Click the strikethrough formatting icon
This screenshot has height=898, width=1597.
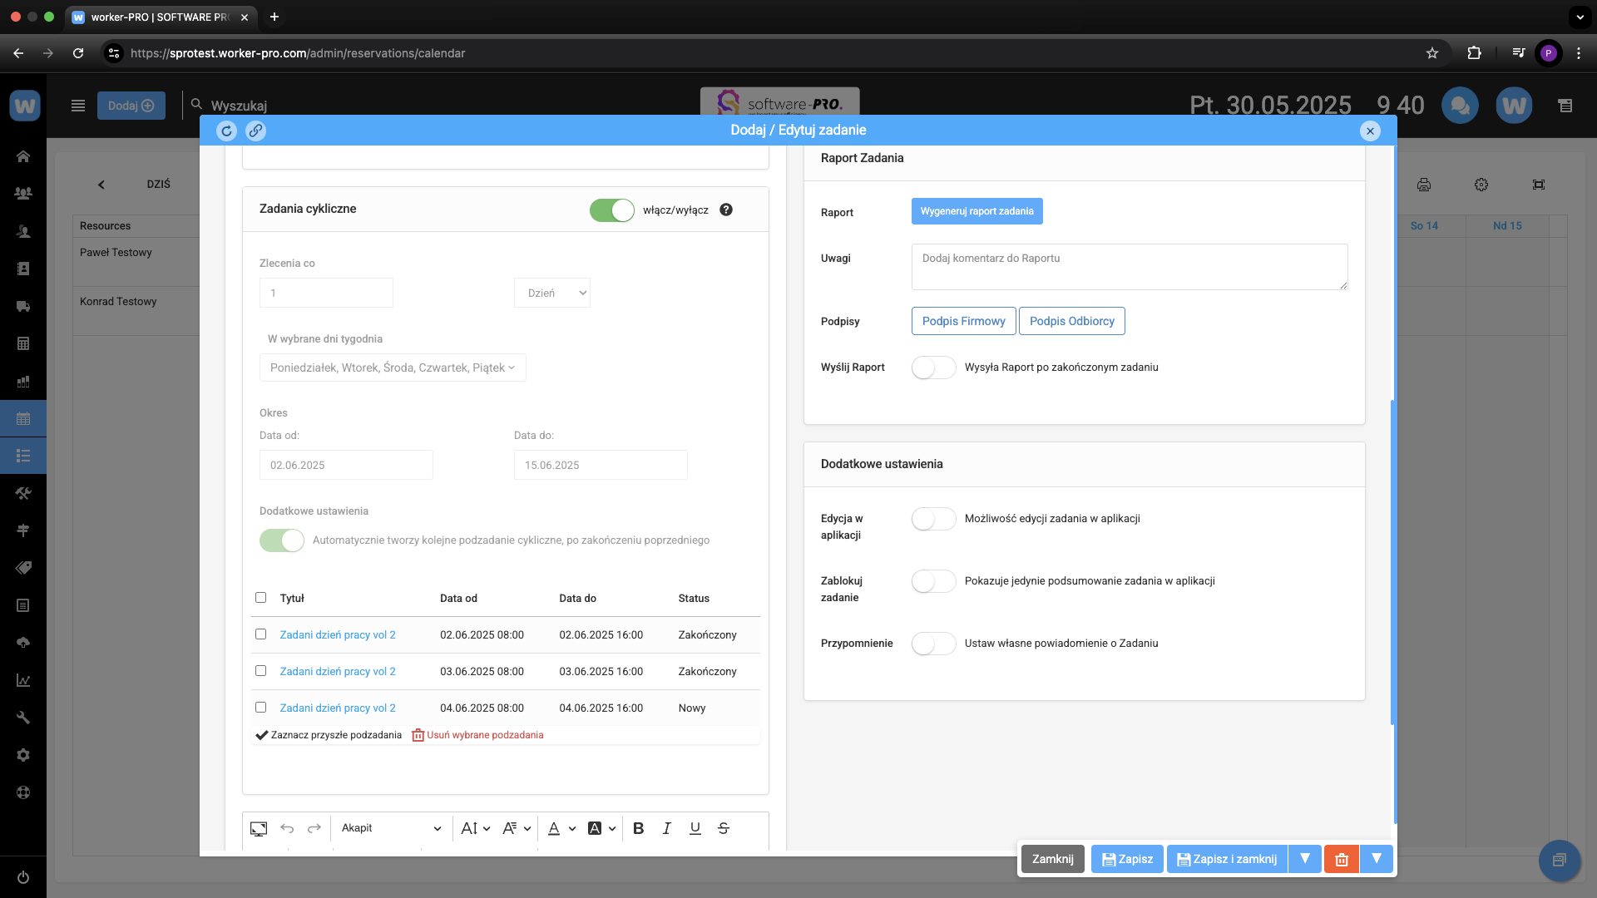(723, 828)
